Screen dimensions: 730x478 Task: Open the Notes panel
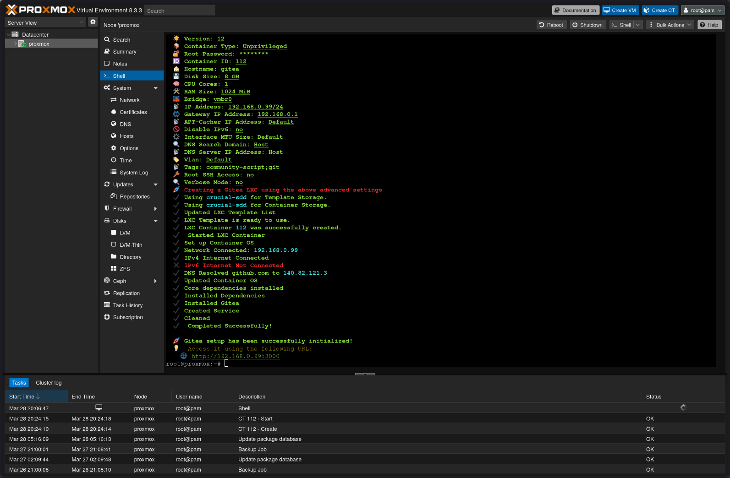pyautogui.click(x=132, y=64)
